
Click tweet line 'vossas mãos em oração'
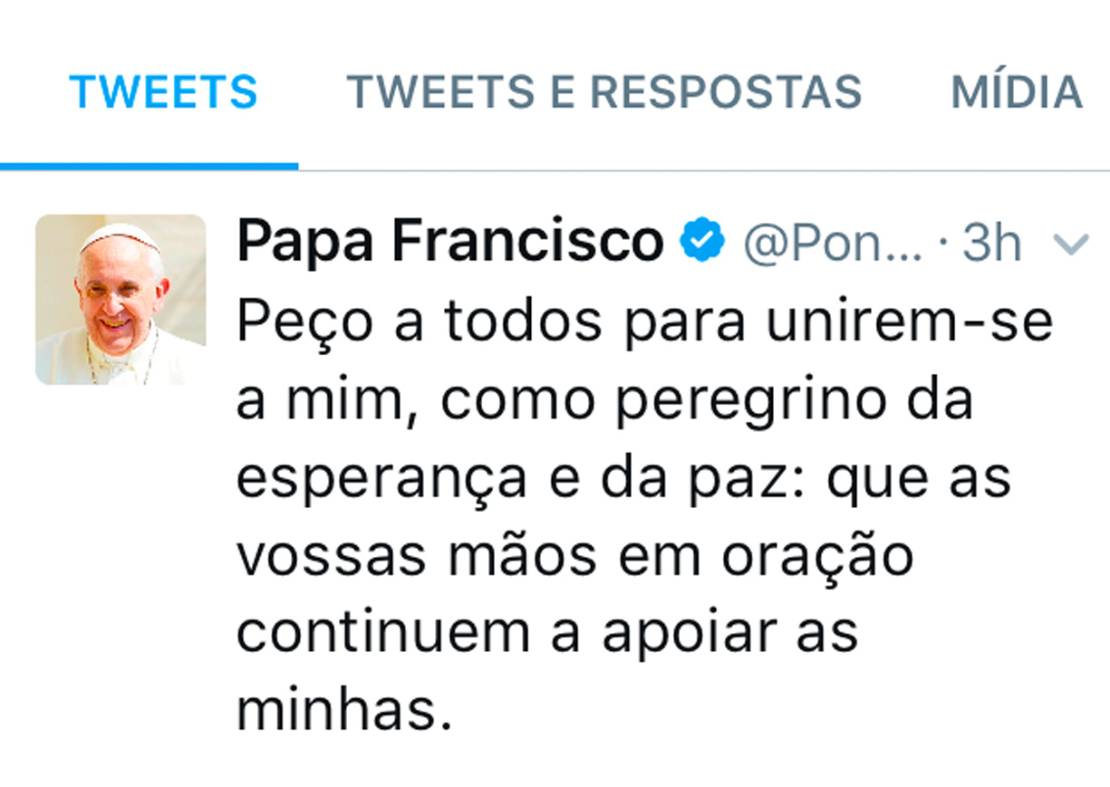point(575,556)
